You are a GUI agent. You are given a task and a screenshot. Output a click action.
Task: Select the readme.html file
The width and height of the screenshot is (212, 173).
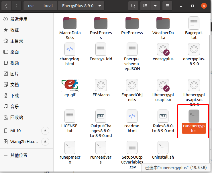tap(132, 121)
